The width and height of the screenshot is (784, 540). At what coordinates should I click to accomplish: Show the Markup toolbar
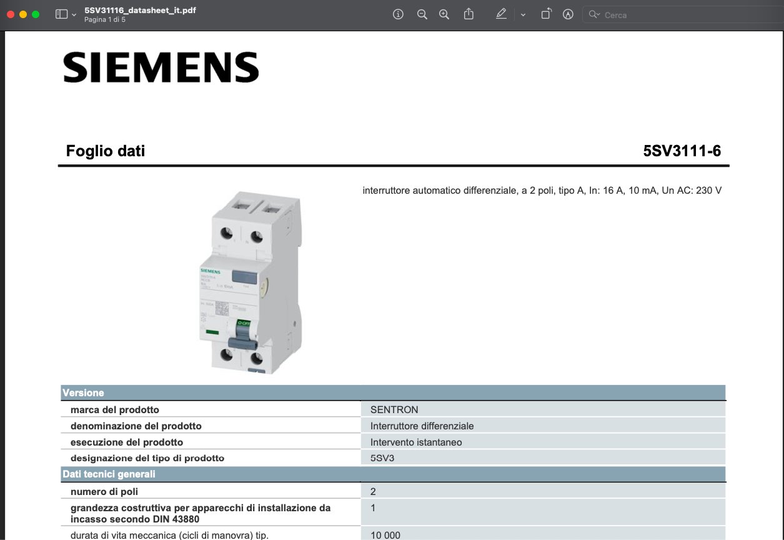[x=568, y=14]
